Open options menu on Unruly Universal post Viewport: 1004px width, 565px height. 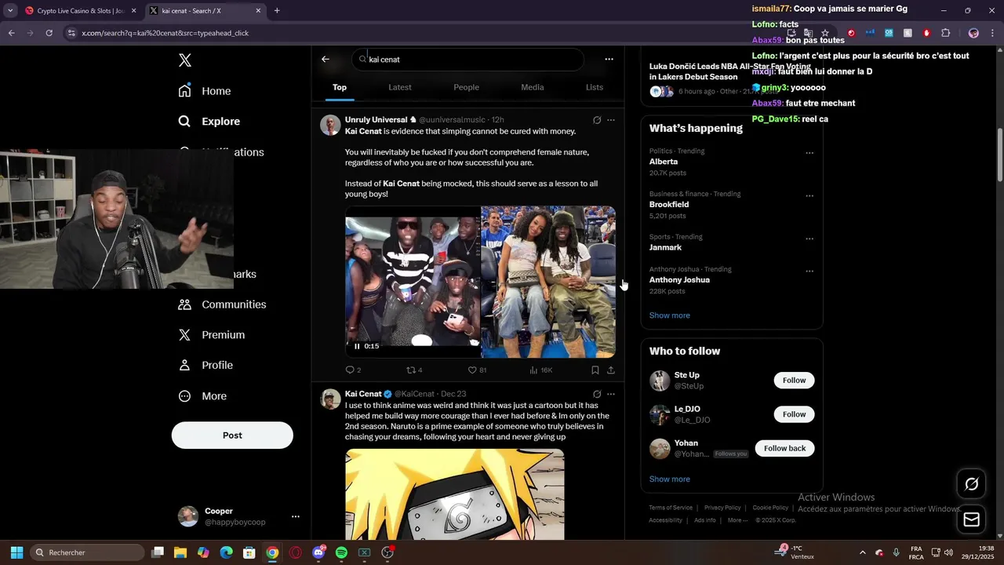coord(611,120)
